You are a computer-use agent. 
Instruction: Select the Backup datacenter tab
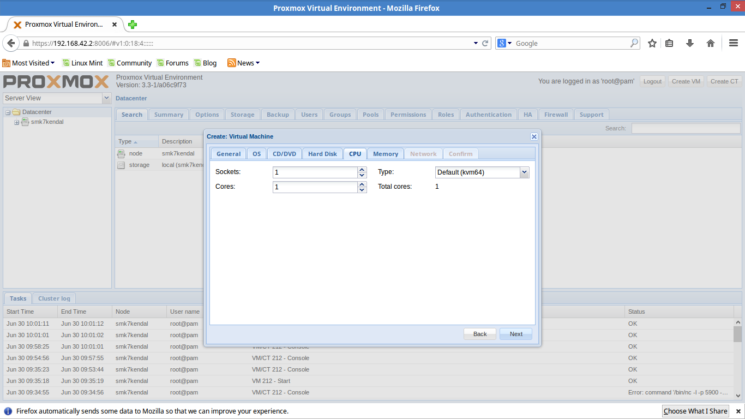coord(278,115)
